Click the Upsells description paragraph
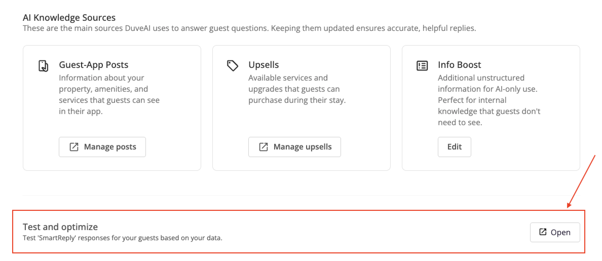The image size is (602, 261). pos(297,89)
